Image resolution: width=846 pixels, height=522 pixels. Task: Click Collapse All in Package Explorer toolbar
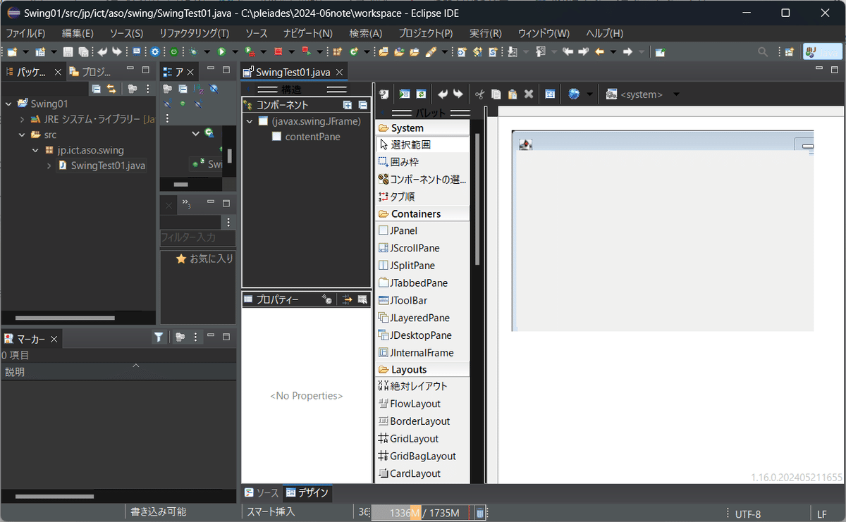coord(96,89)
